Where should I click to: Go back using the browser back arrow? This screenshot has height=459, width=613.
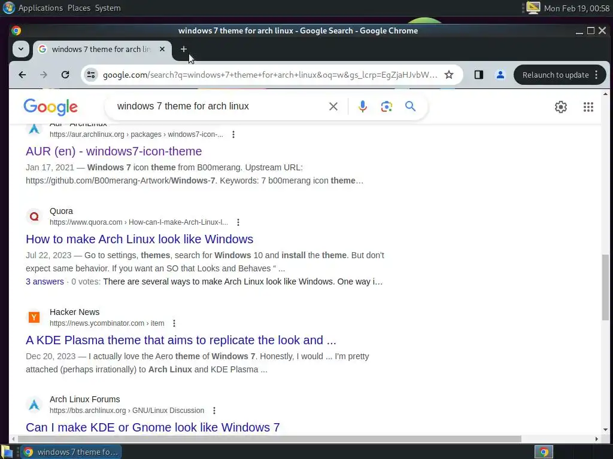coord(22,75)
